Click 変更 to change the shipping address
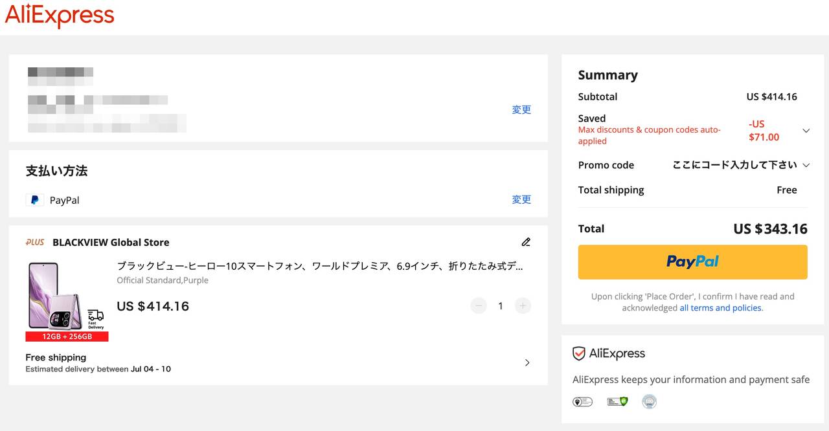This screenshot has width=829, height=431. pos(521,109)
